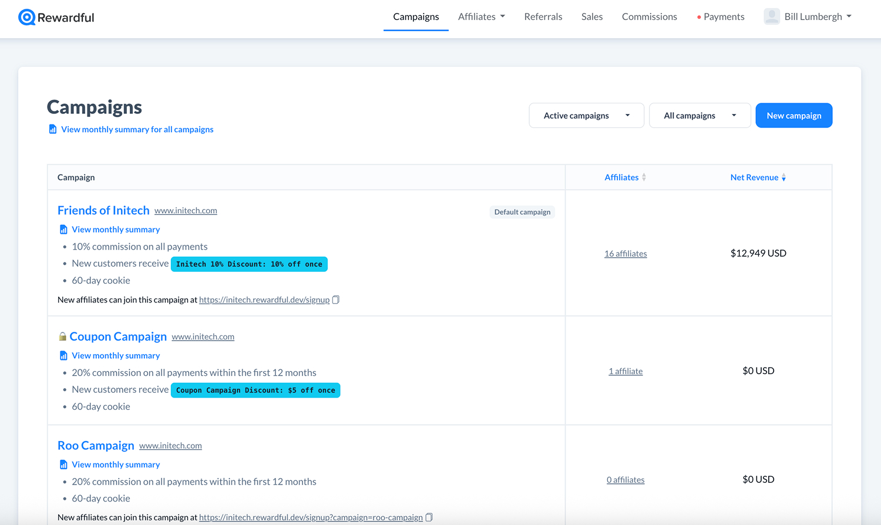
Task: Expand the Affiliates nav menu
Action: tap(482, 16)
